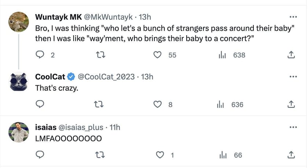Retweet CoolCat's "That's crazy" tweet
Viewport: 308px width, 168px height.
[99, 104]
